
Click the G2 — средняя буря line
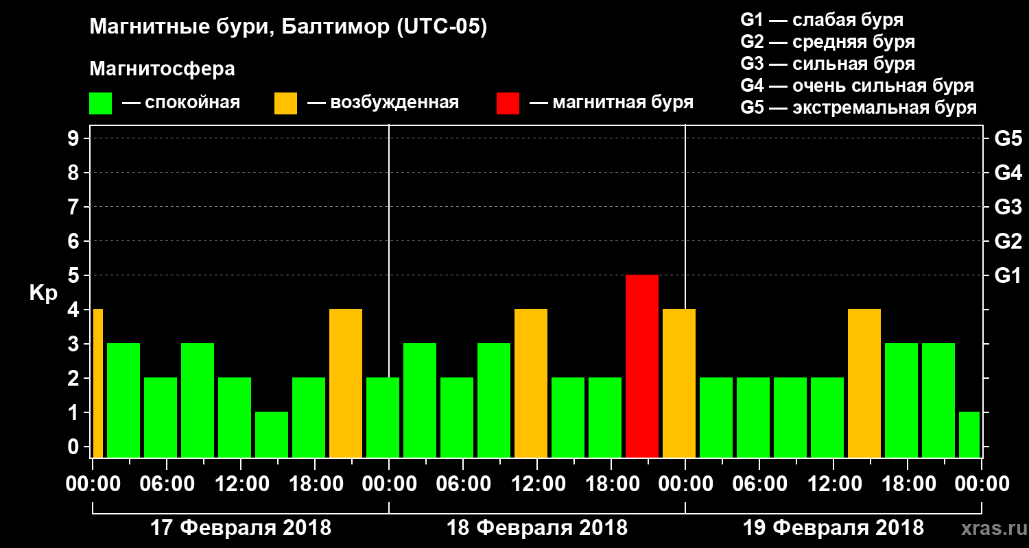[827, 42]
